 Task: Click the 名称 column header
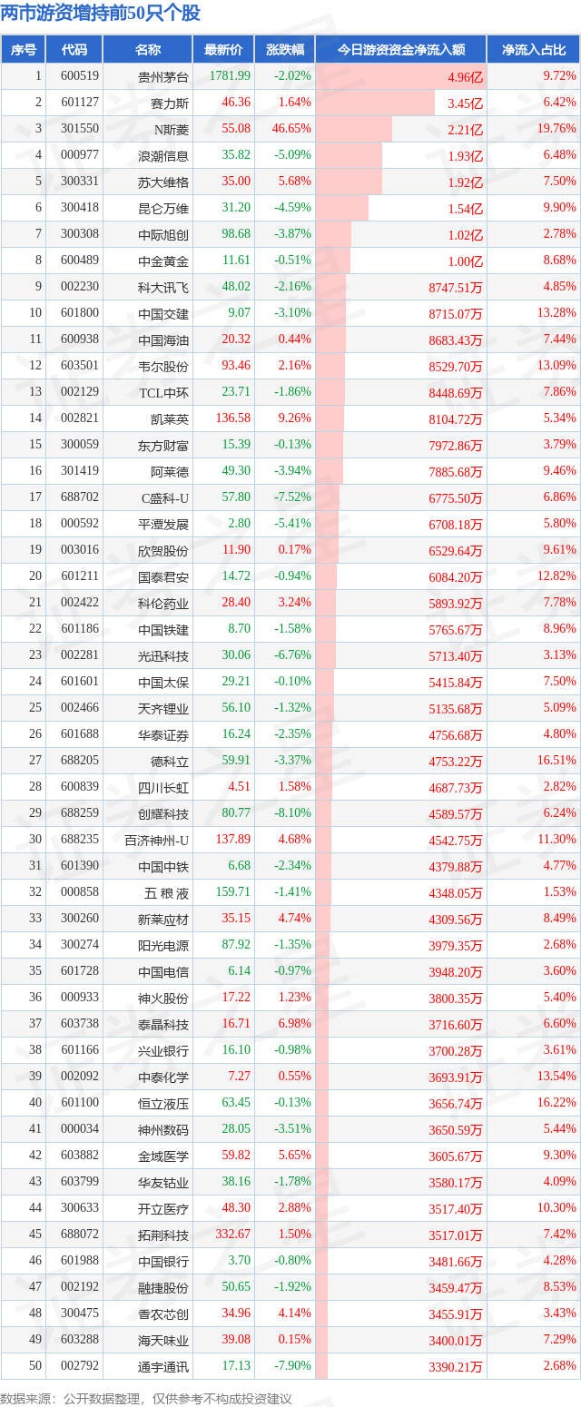click(x=147, y=50)
